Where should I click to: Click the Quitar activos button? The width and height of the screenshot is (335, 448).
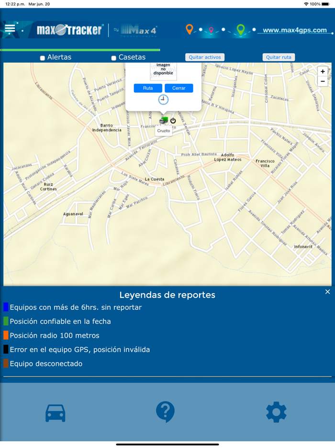205,57
